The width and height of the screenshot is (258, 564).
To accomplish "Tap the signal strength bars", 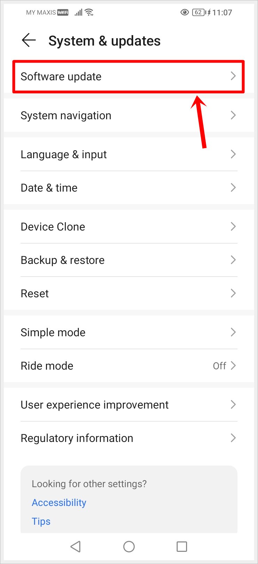I will tap(78, 12).
